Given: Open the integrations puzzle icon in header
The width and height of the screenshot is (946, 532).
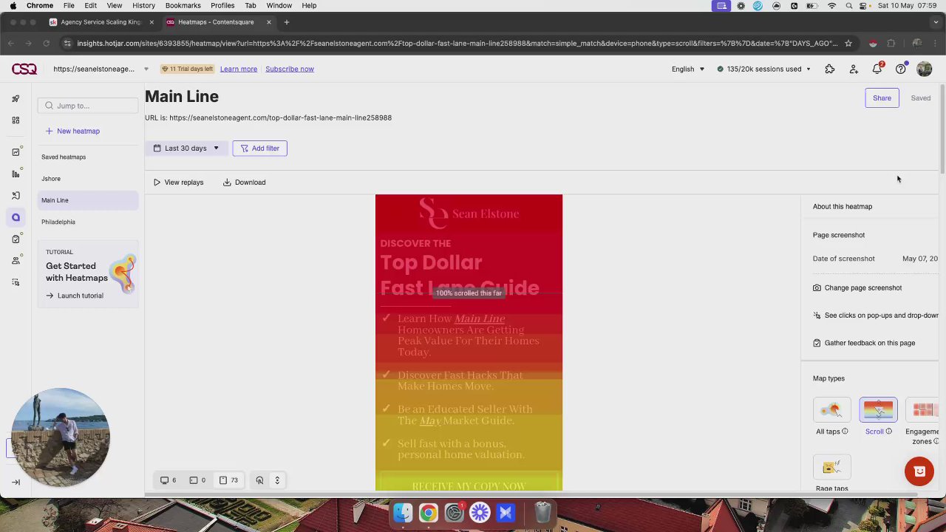Looking at the screenshot, I should click(x=830, y=69).
